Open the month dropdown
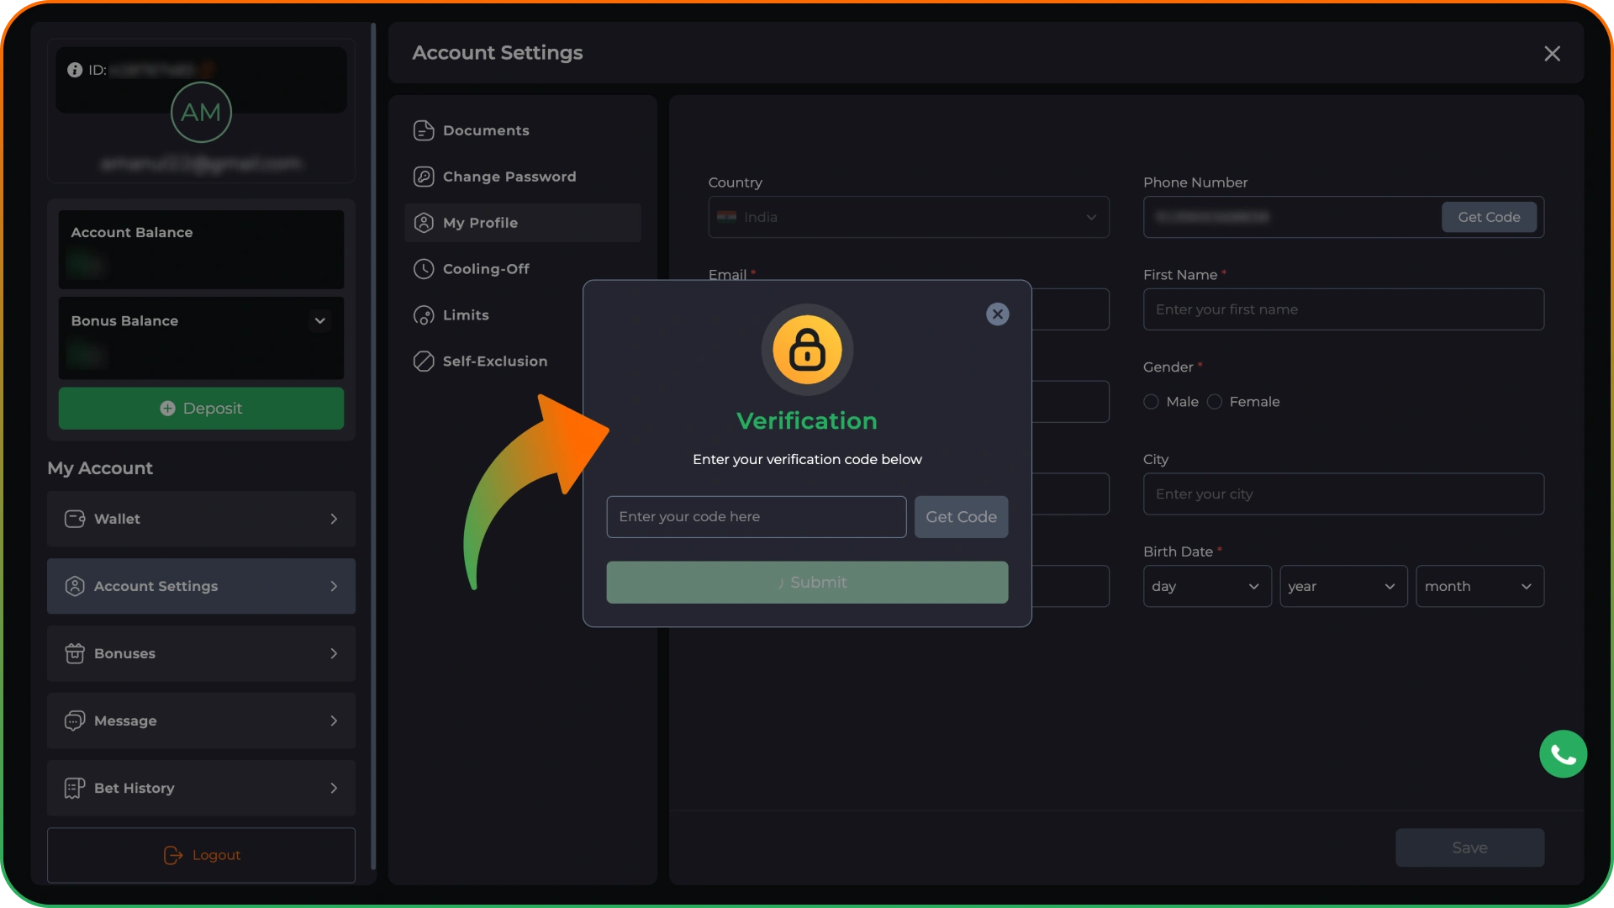The height and width of the screenshot is (908, 1614). tap(1479, 586)
